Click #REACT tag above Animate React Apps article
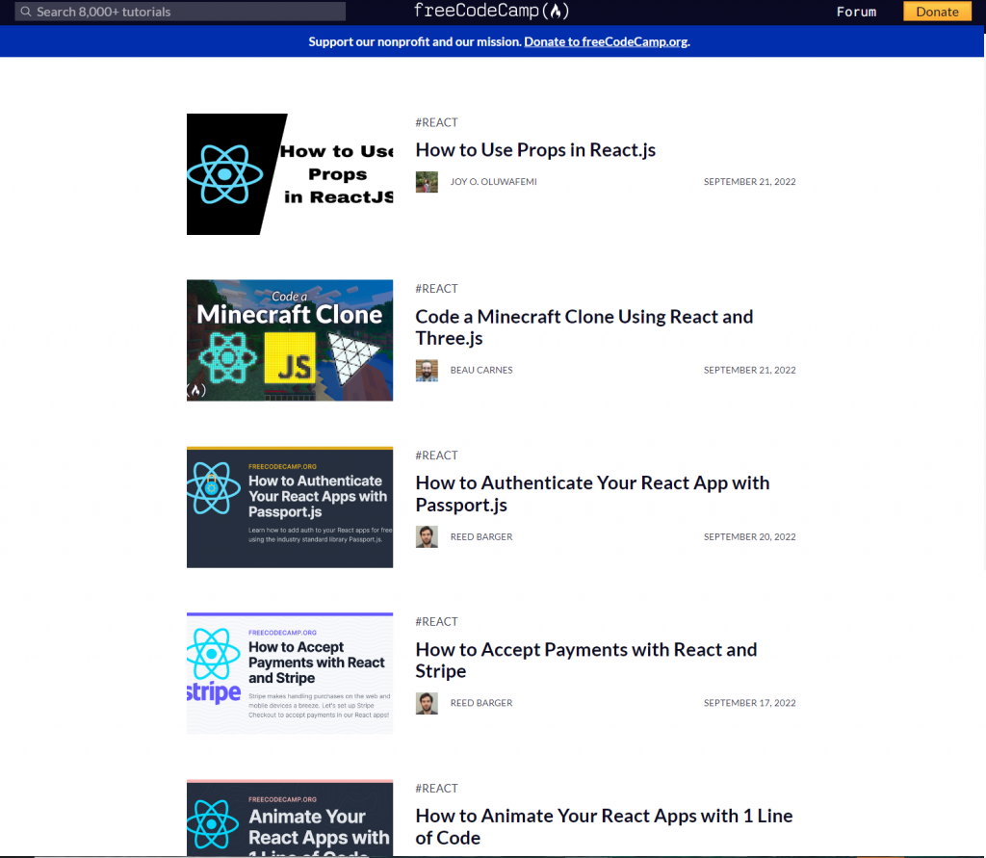This screenshot has width=986, height=858. (436, 788)
